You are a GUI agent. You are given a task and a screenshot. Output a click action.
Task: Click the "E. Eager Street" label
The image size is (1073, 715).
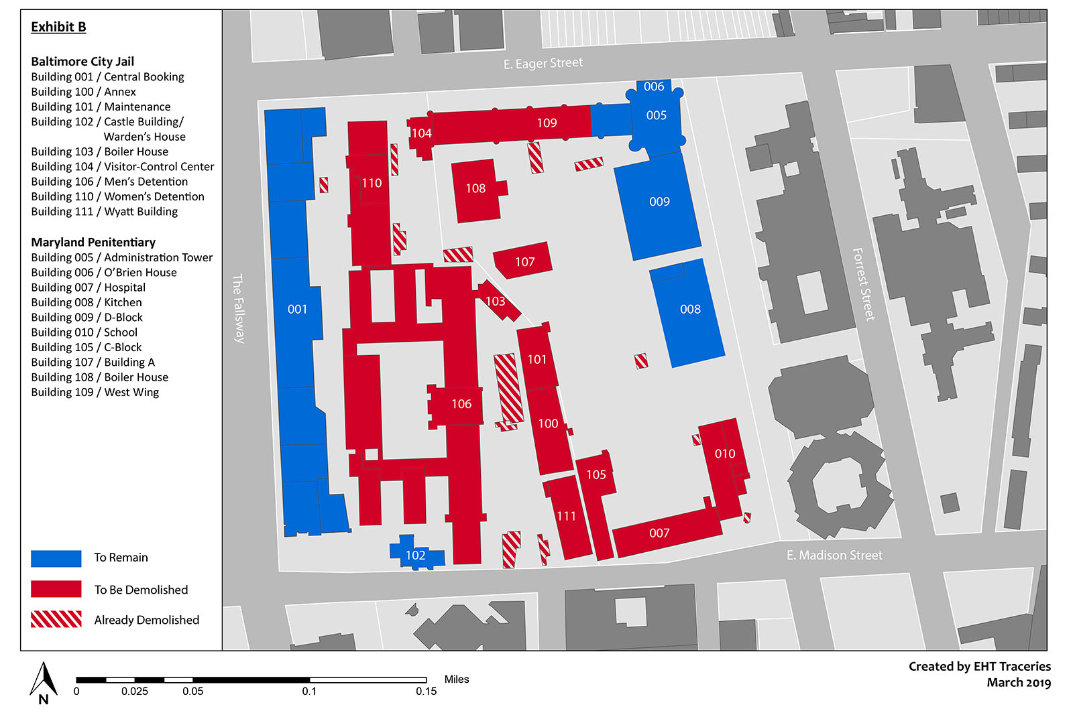543,64
